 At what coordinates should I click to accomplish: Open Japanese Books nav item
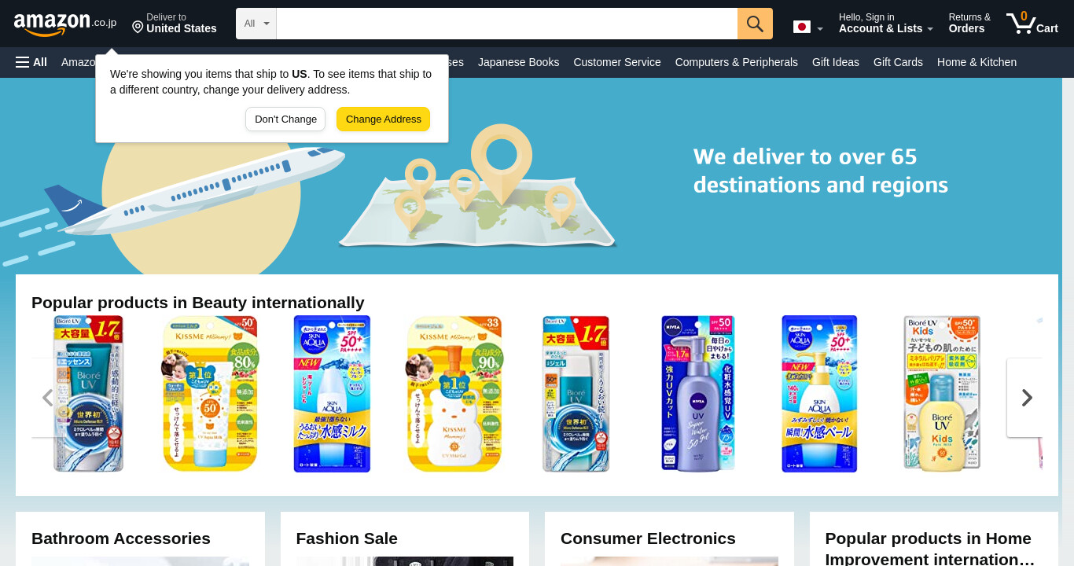518,62
